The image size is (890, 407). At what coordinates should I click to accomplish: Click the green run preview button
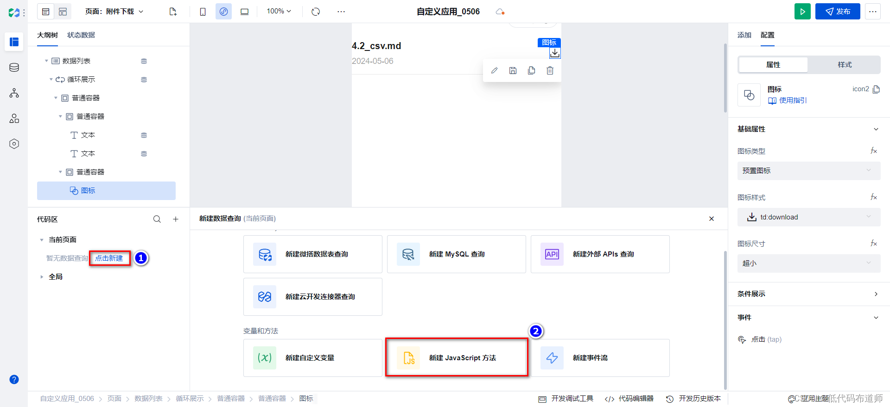click(802, 12)
